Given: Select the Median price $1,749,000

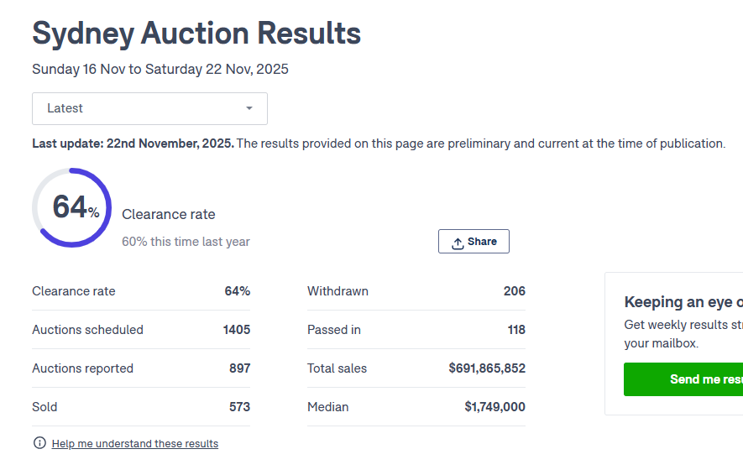Looking at the screenshot, I should [494, 407].
